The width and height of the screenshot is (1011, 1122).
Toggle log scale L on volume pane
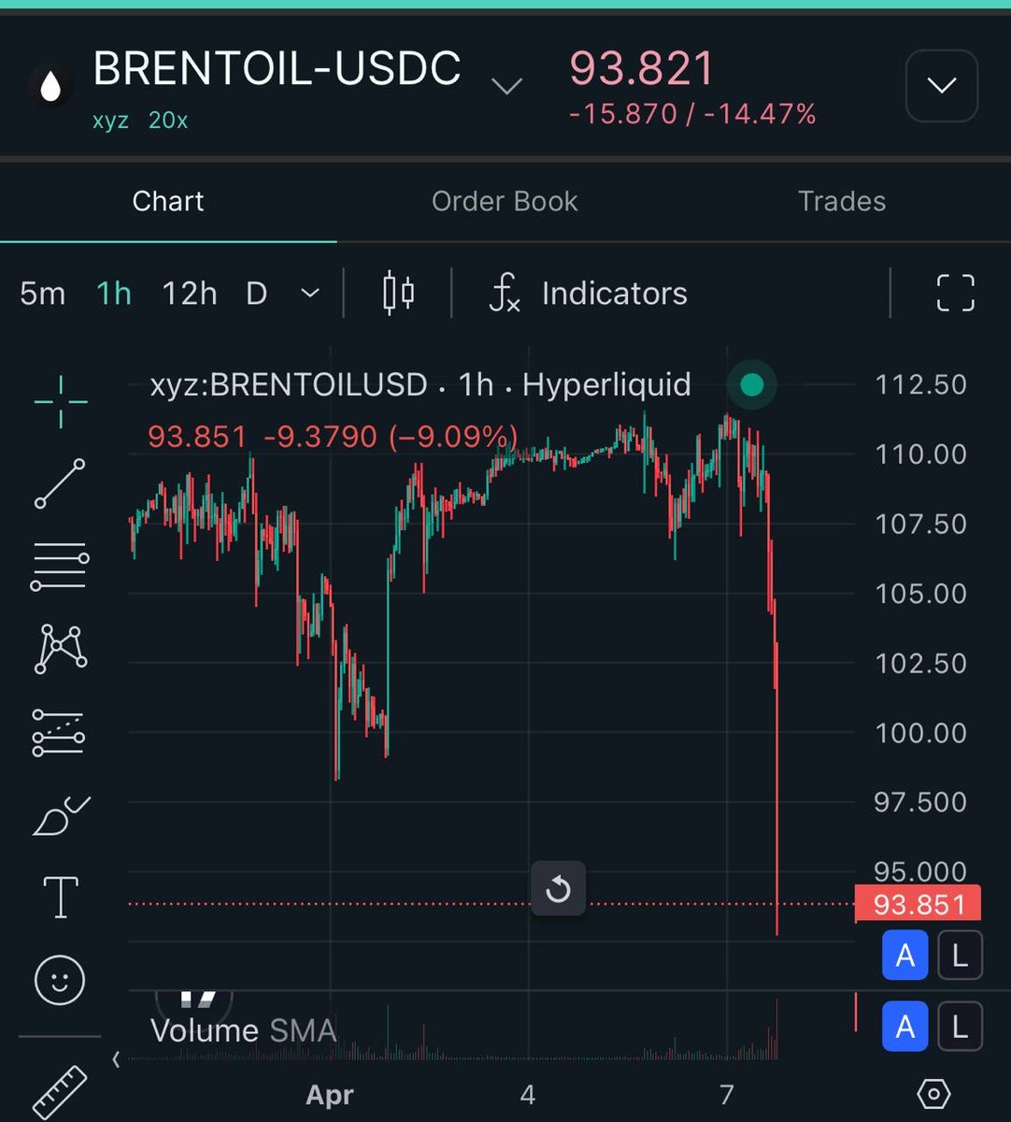click(960, 1027)
